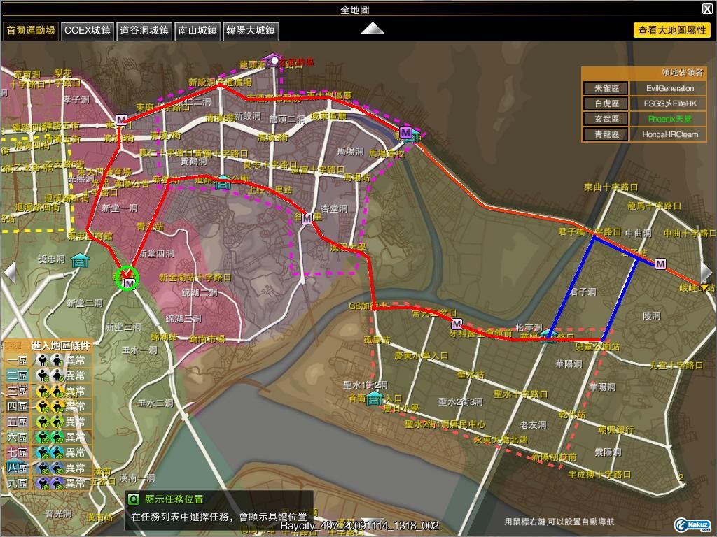Click the metro M marker at 往十里

tap(307, 218)
